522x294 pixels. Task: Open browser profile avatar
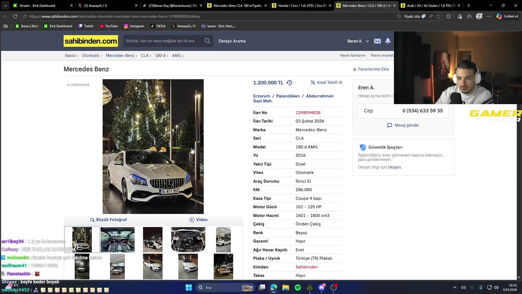pos(479,16)
